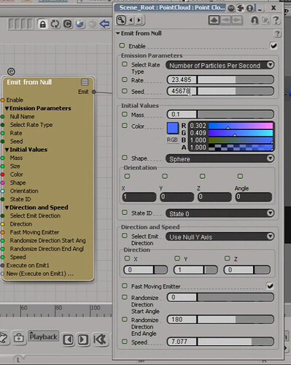Toggle the Fast Moving Emitter checkbox
Image resolution: width=291 pixels, height=365 pixels.
click(x=270, y=286)
